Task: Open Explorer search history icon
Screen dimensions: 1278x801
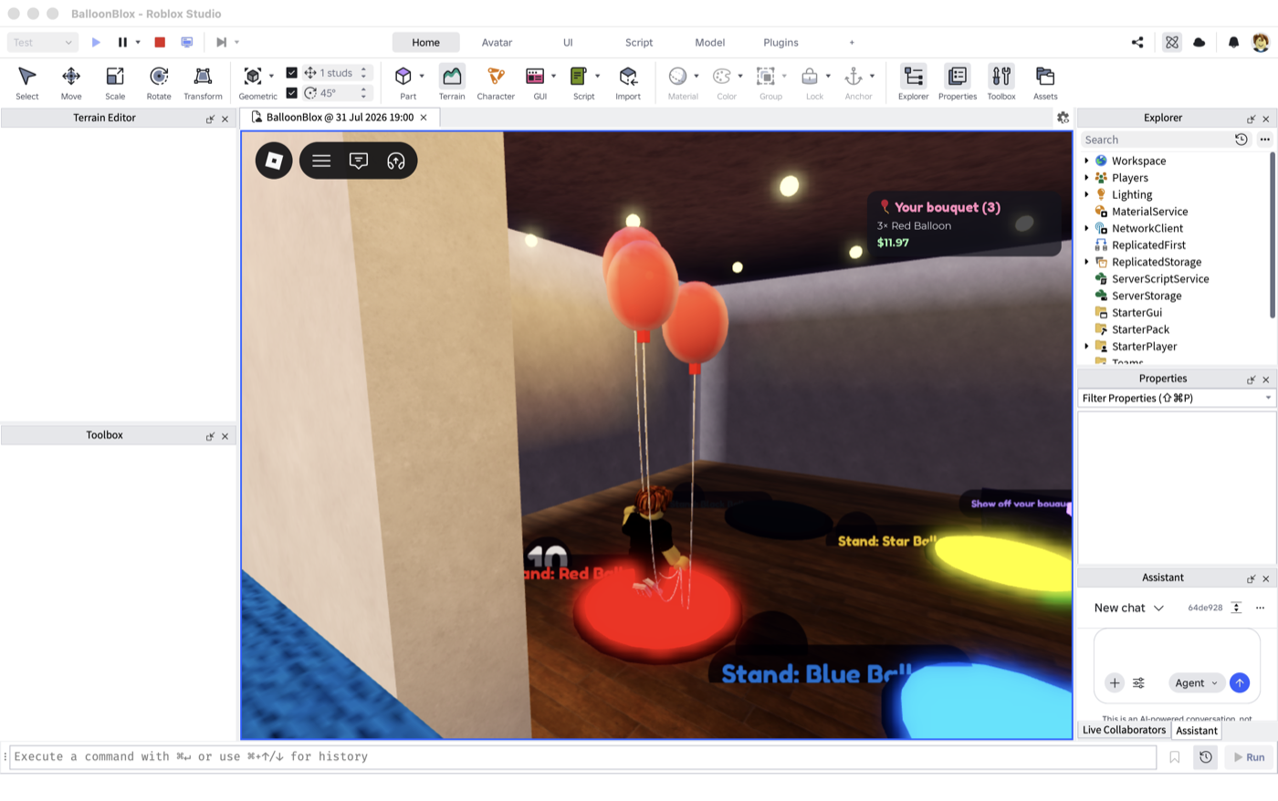Action: (x=1241, y=140)
